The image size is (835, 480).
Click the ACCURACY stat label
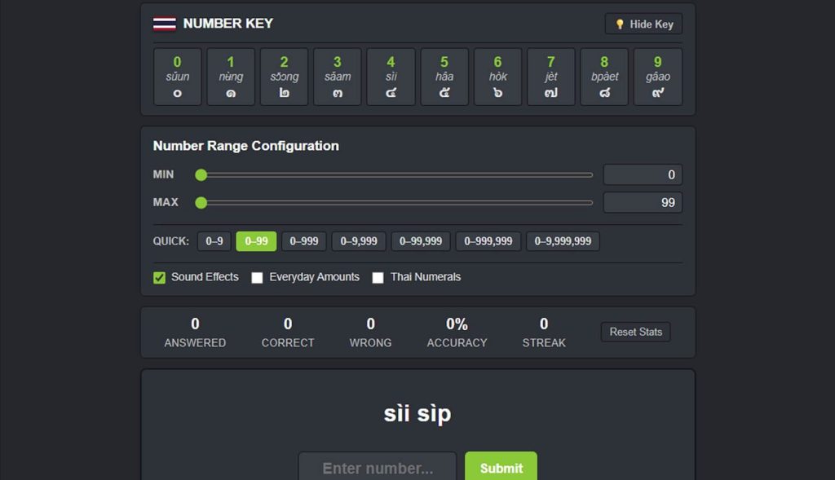(x=457, y=343)
